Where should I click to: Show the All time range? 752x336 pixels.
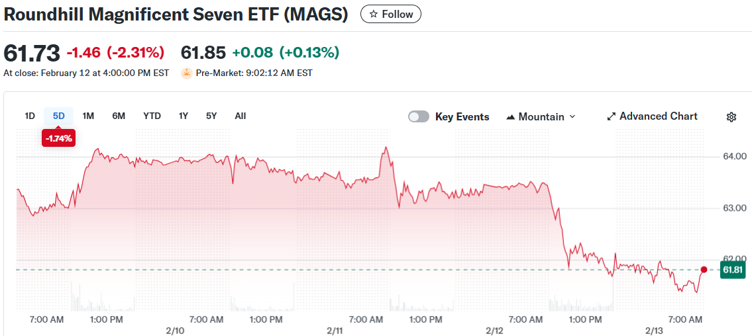click(x=241, y=116)
